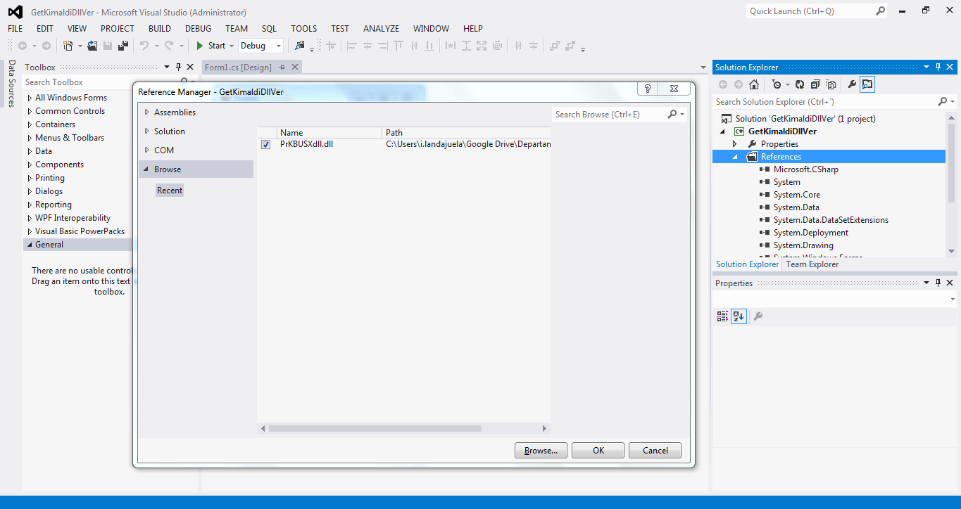Click the Align to Grid layout icon

pyautogui.click(x=330, y=46)
